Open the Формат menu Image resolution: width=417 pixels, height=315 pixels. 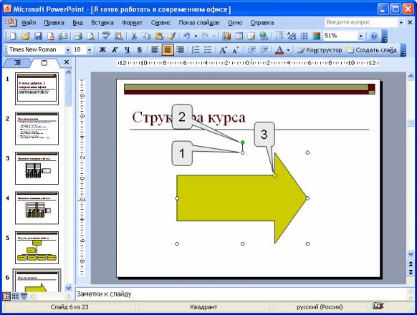(132, 23)
